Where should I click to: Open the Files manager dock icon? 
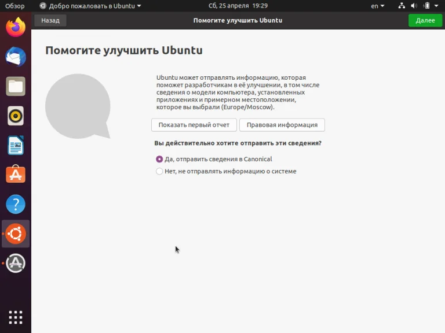16,86
